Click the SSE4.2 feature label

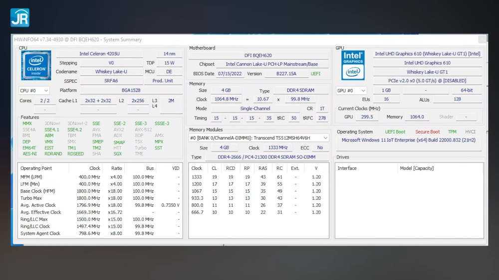pyautogui.click(x=74, y=130)
